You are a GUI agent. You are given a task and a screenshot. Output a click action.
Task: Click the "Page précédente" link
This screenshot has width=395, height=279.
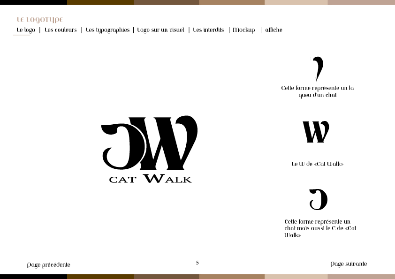pos(48,264)
